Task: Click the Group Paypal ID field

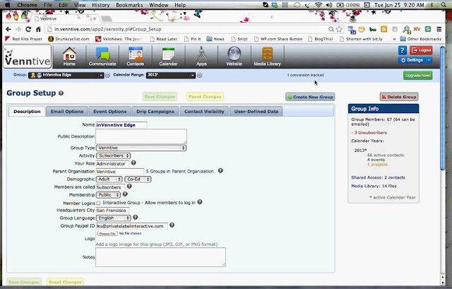Action: (132, 226)
